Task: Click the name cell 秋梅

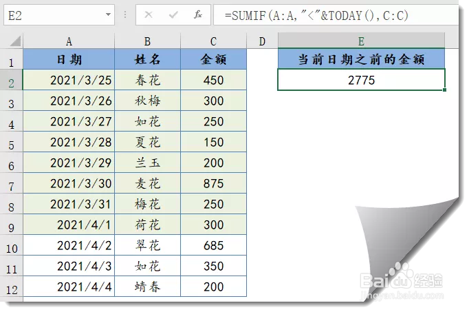Action: click(147, 101)
